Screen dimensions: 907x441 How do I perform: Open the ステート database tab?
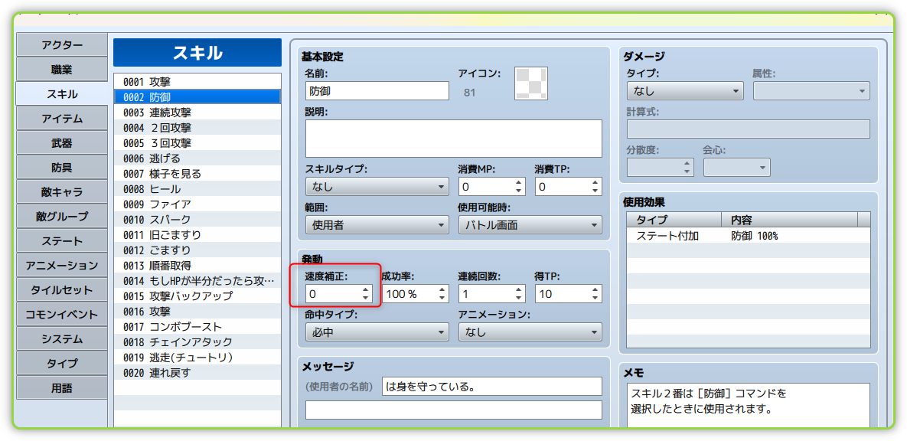pos(62,240)
